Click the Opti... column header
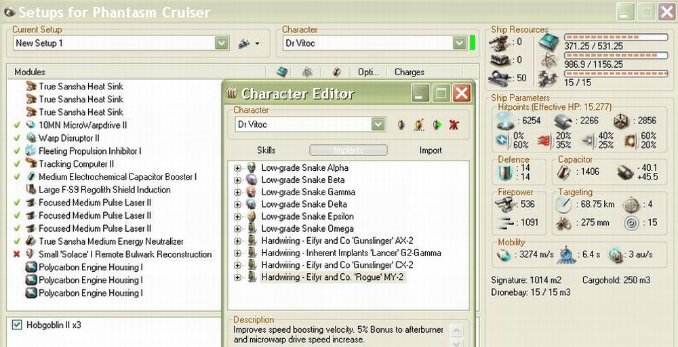 (x=368, y=72)
